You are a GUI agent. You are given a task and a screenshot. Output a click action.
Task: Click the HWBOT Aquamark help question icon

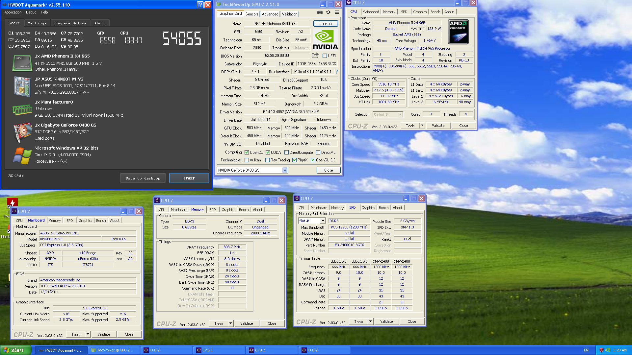pyautogui.click(x=200, y=5)
